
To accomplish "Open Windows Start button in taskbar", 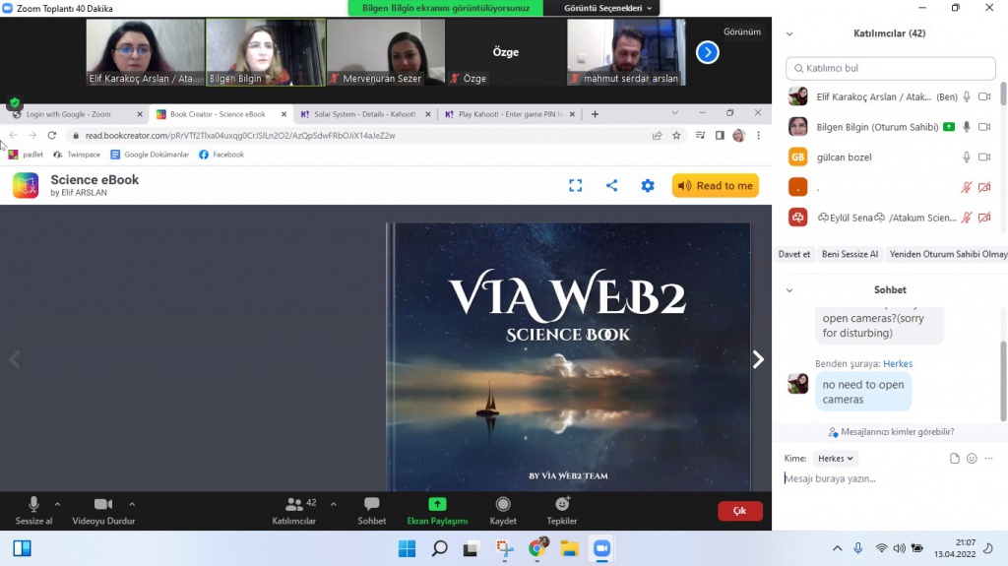I will 407,548.
